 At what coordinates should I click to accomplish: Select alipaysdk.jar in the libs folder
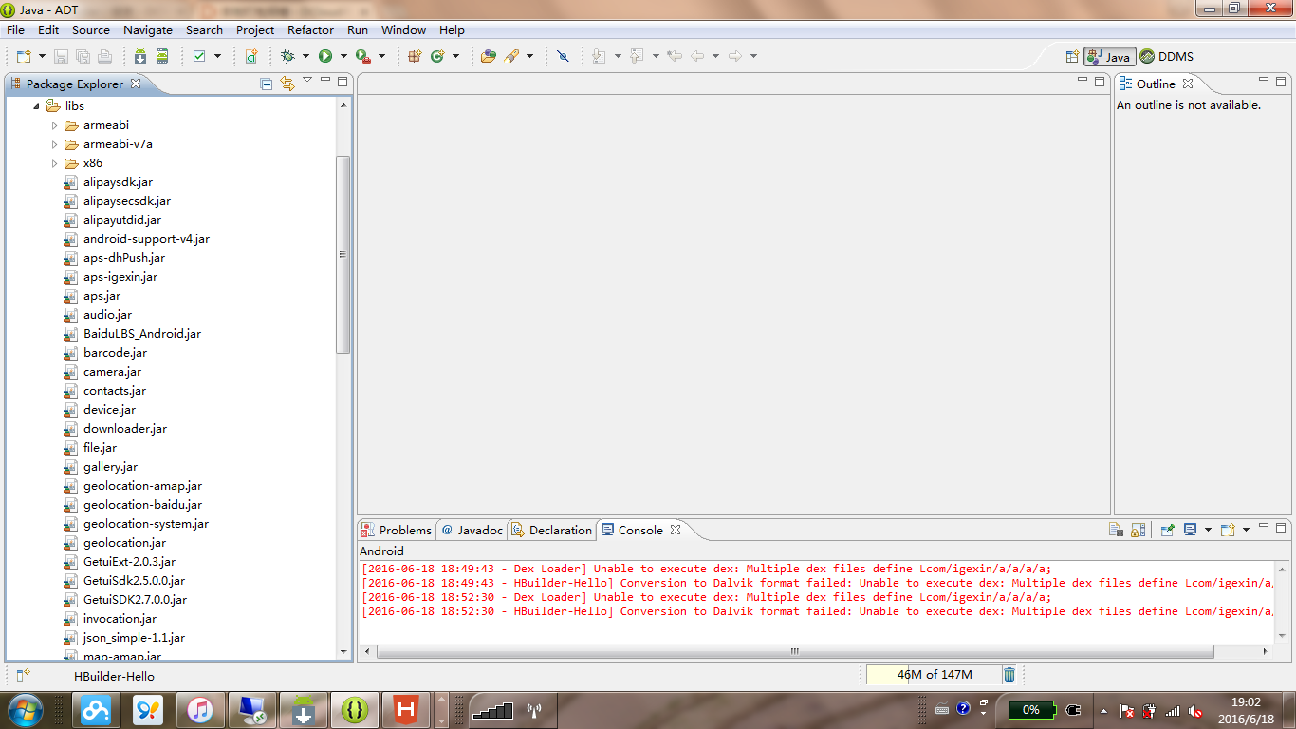(118, 182)
